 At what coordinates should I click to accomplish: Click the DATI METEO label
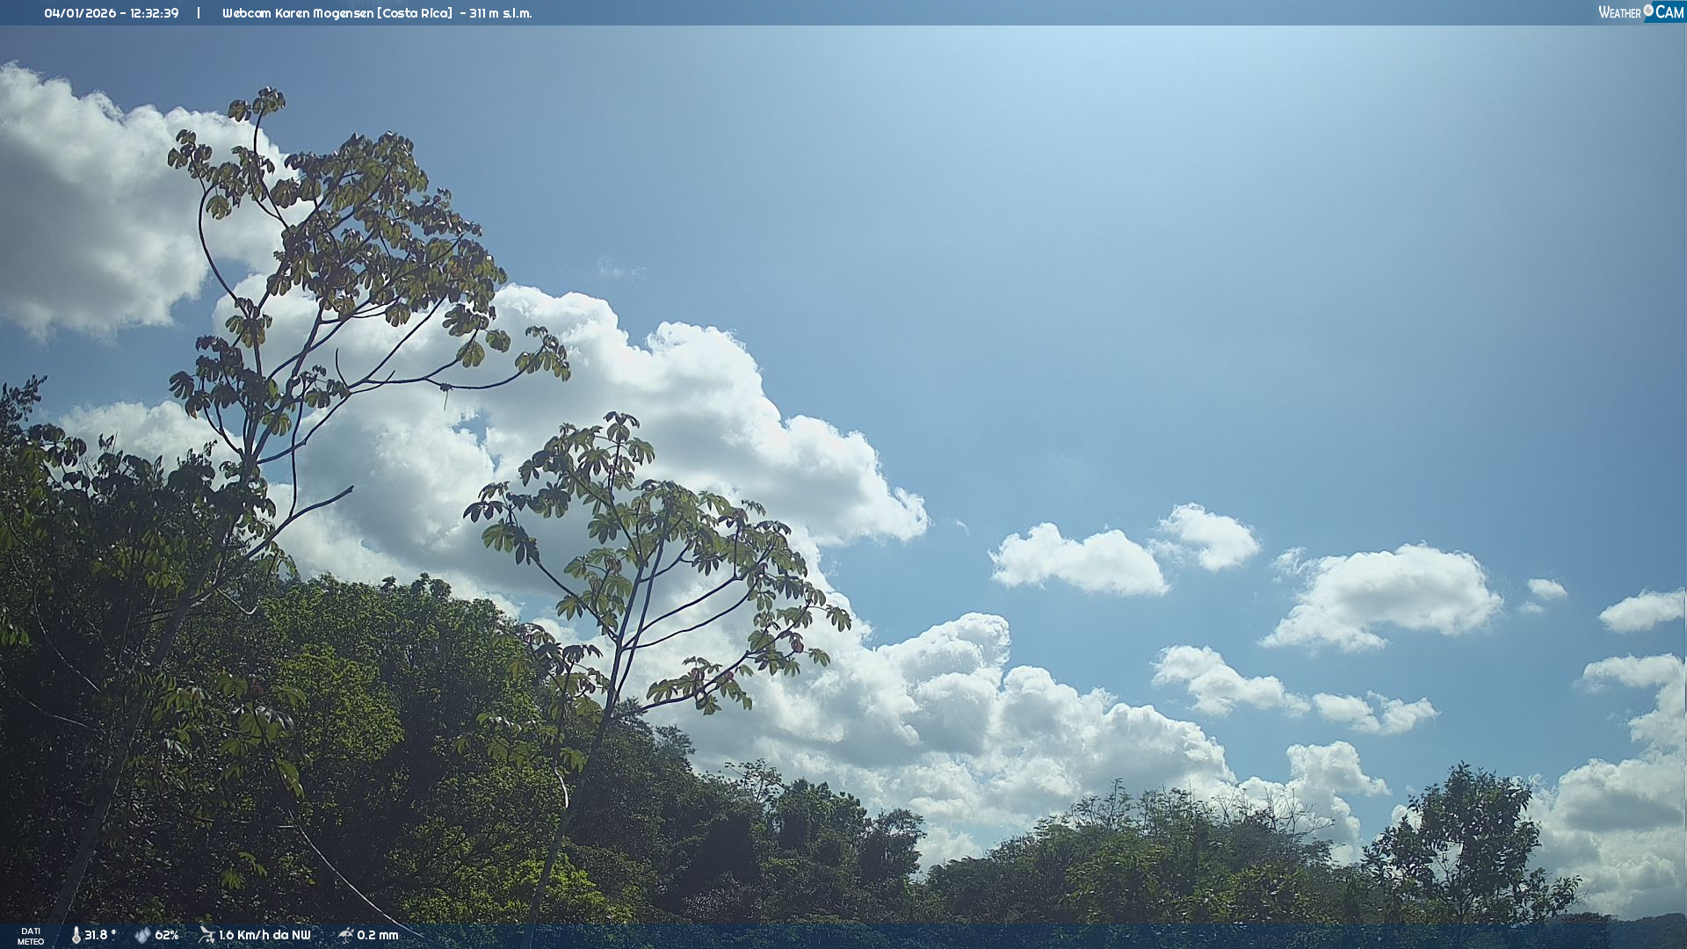(x=31, y=936)
